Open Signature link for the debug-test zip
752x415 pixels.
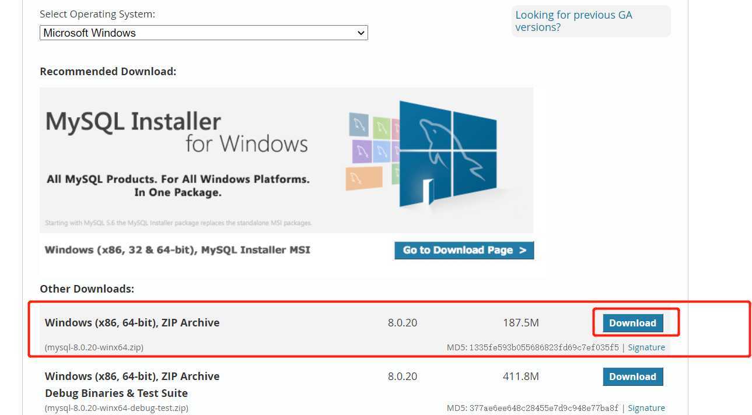tap(646, 408)
